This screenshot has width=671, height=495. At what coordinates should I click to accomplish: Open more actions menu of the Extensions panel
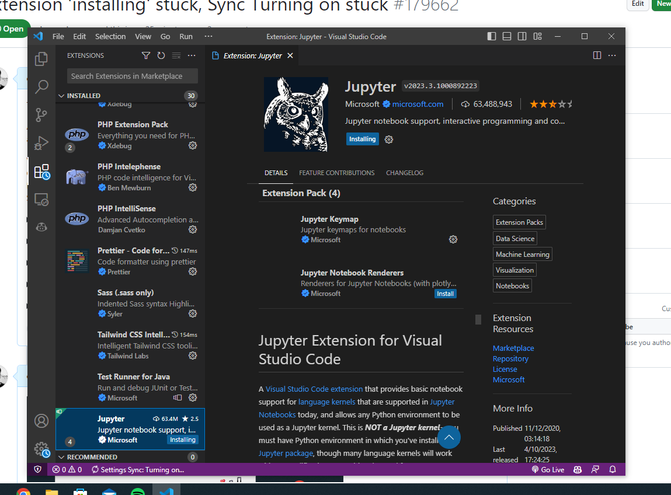point(191,55)
